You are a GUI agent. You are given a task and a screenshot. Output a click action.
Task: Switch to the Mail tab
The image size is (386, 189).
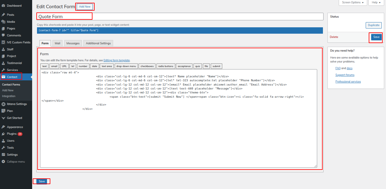(x=57, y=43)
